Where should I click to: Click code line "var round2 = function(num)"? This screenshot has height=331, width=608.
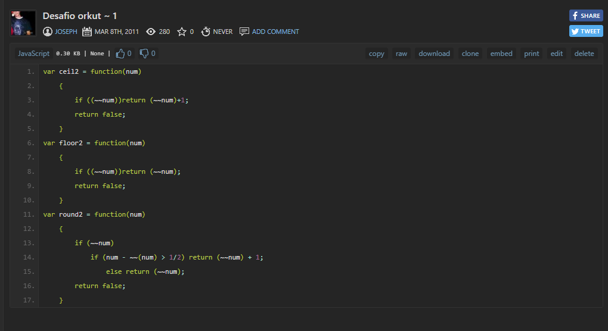click(94, 214)
